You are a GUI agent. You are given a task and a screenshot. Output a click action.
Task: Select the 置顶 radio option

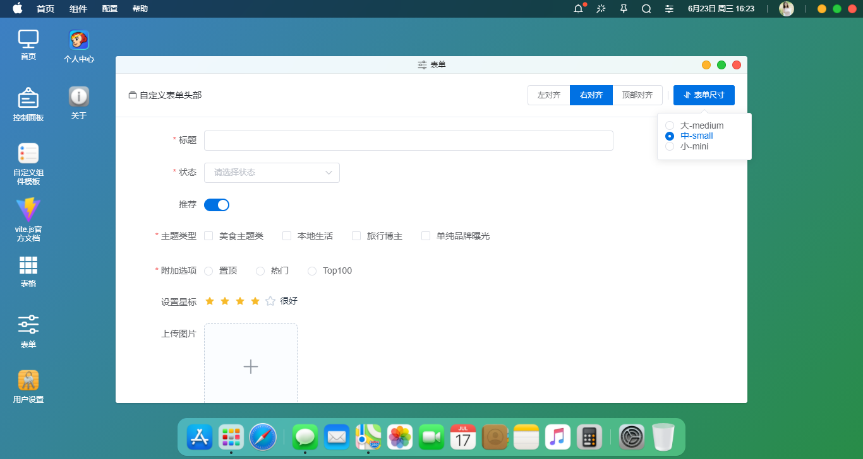tap(208, 270)
